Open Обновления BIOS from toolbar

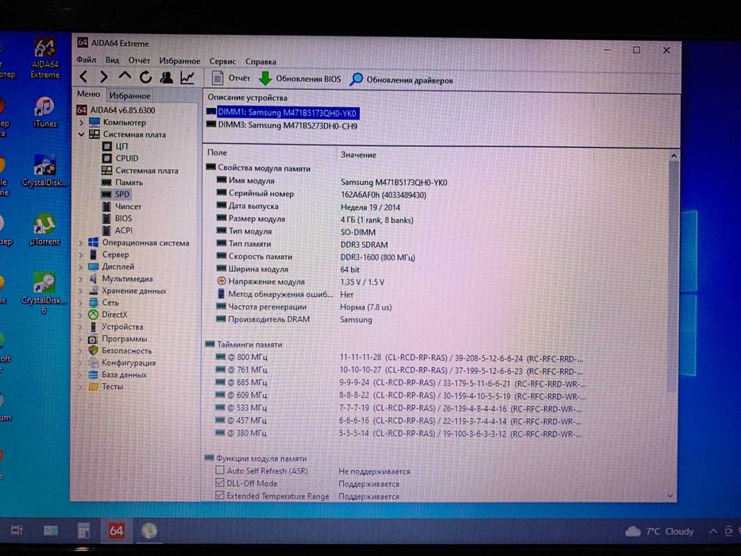(x=299, y=79)
